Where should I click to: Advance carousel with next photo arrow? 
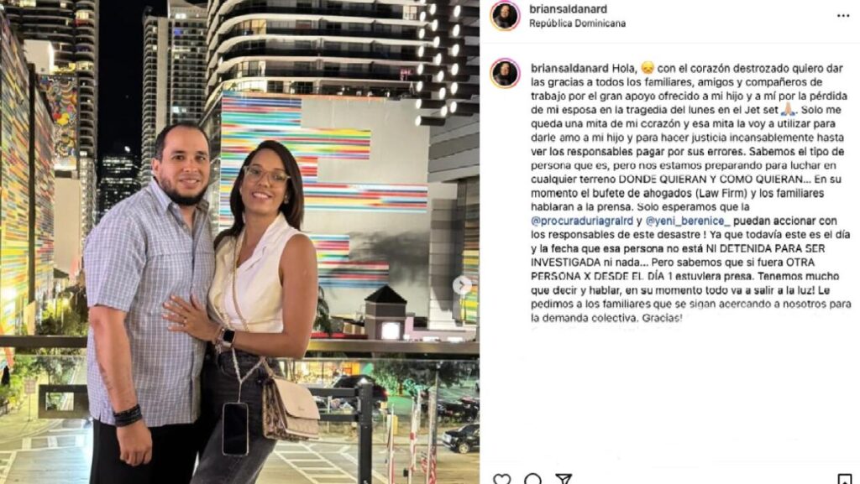(462, 285)
